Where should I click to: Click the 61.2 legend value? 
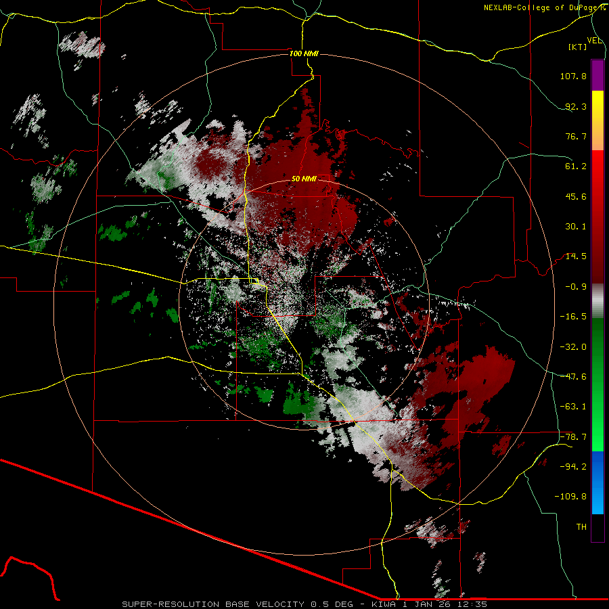click(576, 166)
